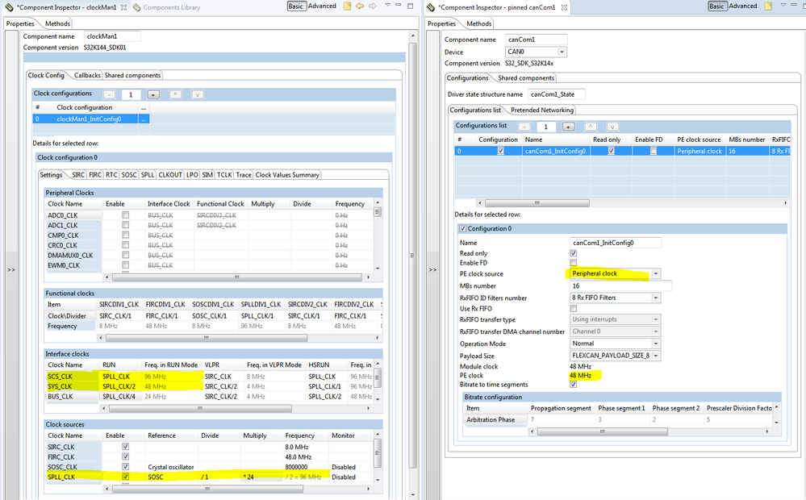Move clock configuration down with v button
The image size is (806, 500).
point(198,94)
